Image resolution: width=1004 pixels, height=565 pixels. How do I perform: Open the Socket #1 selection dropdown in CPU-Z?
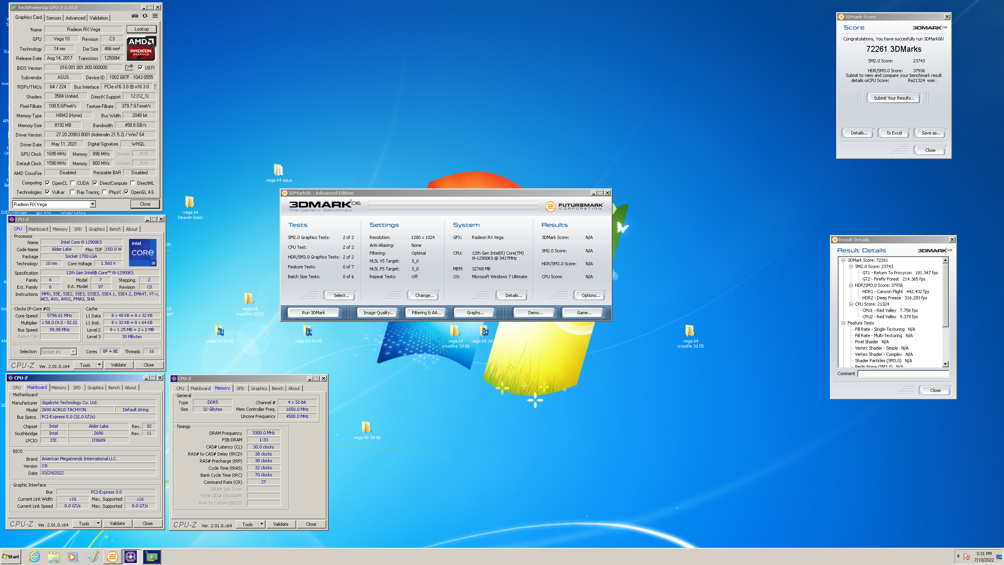pyautogui.click(x=73, y=352)
